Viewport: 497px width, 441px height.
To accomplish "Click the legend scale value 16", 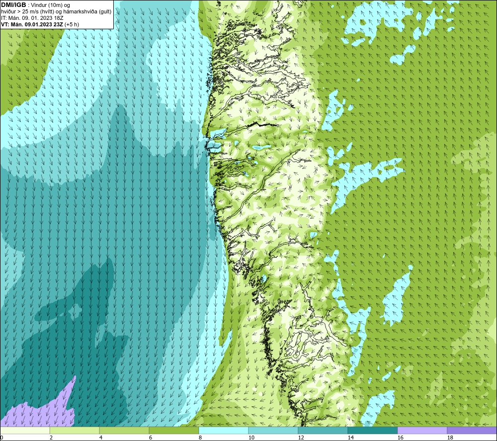I will point(400,438).
